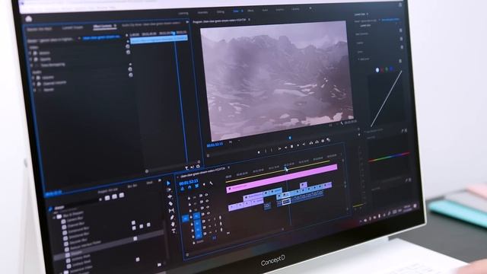
Task: Expand the Volume effect properties
Action: [33, 78]
